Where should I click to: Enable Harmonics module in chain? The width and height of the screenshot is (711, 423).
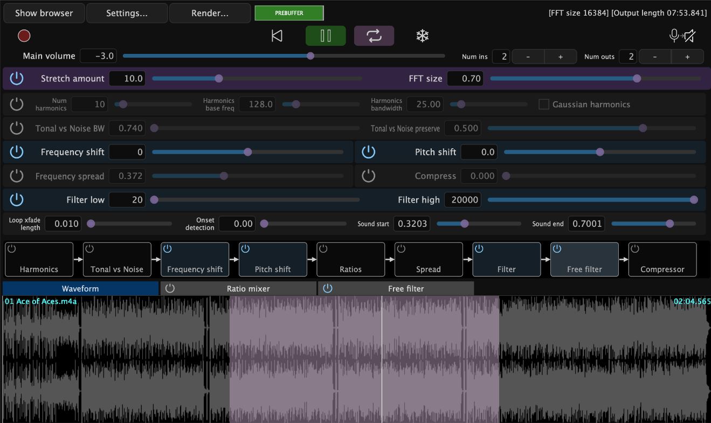click(x=12, y=249)
